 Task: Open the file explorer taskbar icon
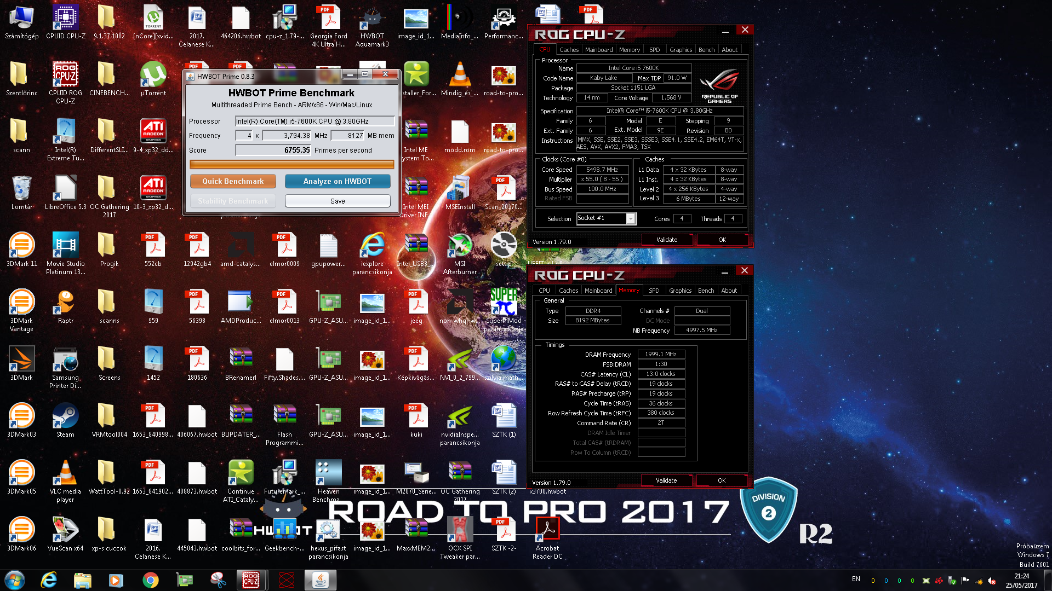click(82, 580)
